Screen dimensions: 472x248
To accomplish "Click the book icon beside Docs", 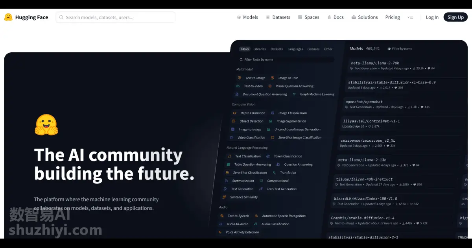I will 329,17.
